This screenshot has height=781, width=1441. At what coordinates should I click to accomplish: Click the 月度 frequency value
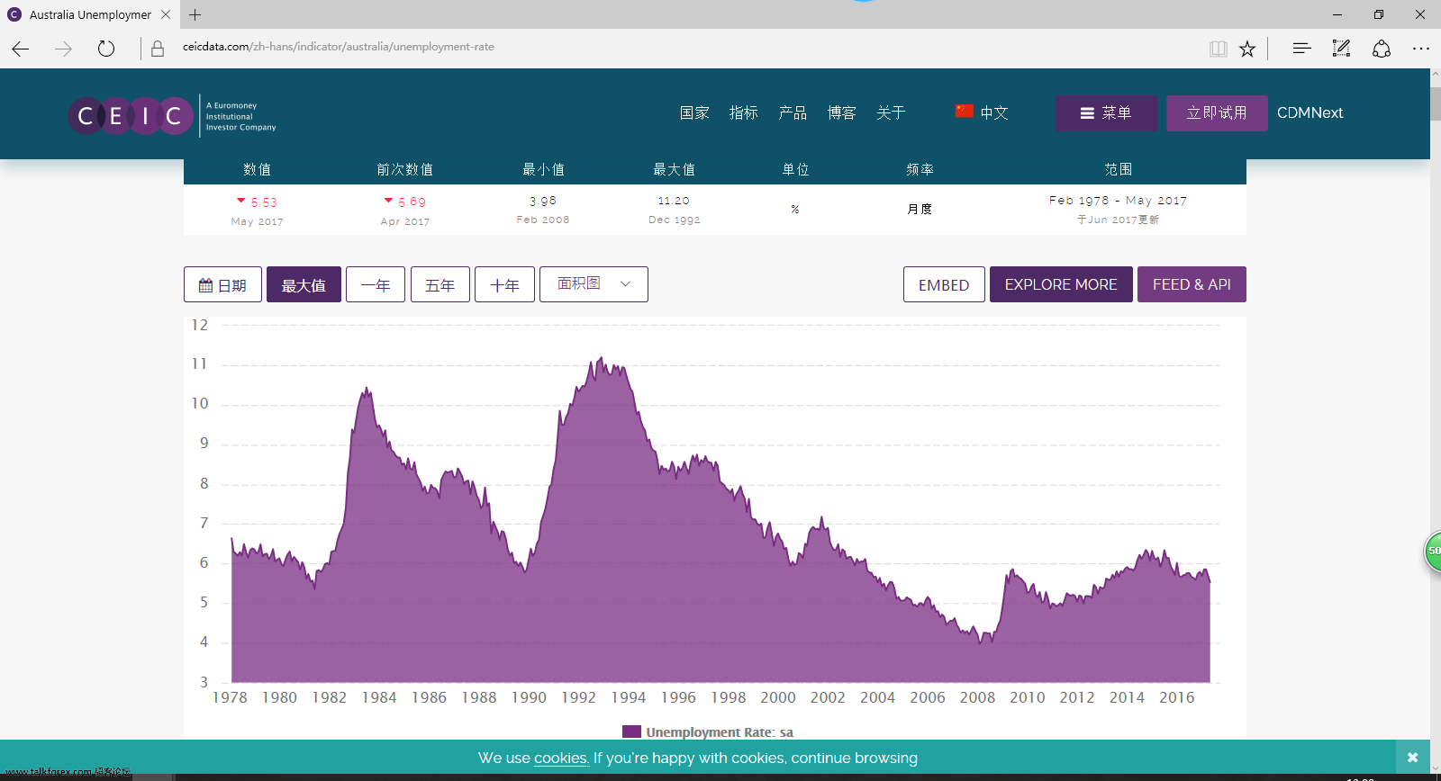pyautogui.click(x=920, y=209)
